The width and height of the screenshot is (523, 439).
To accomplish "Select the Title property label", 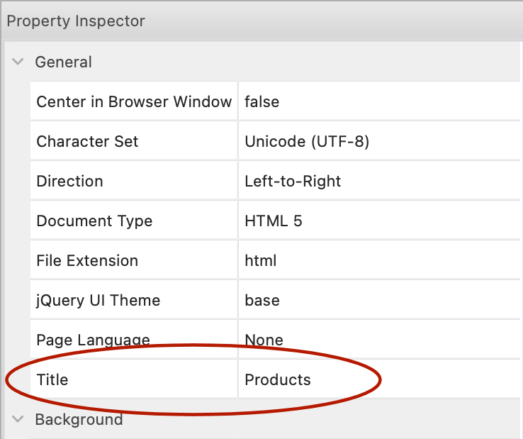I will coord(52,380).
